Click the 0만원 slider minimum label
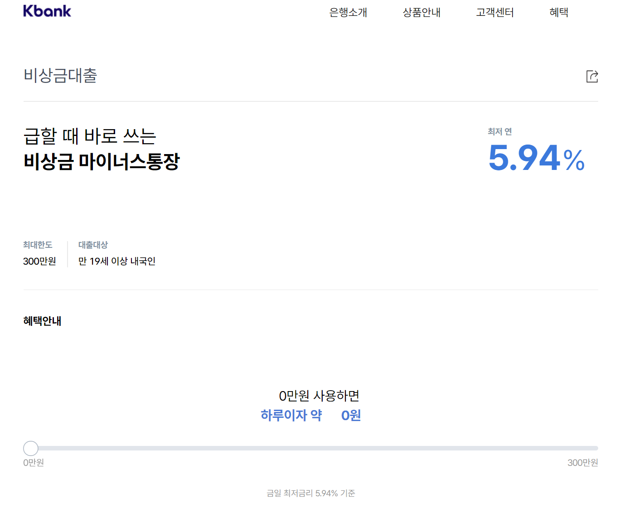634x518 pixels. [34, 463]
